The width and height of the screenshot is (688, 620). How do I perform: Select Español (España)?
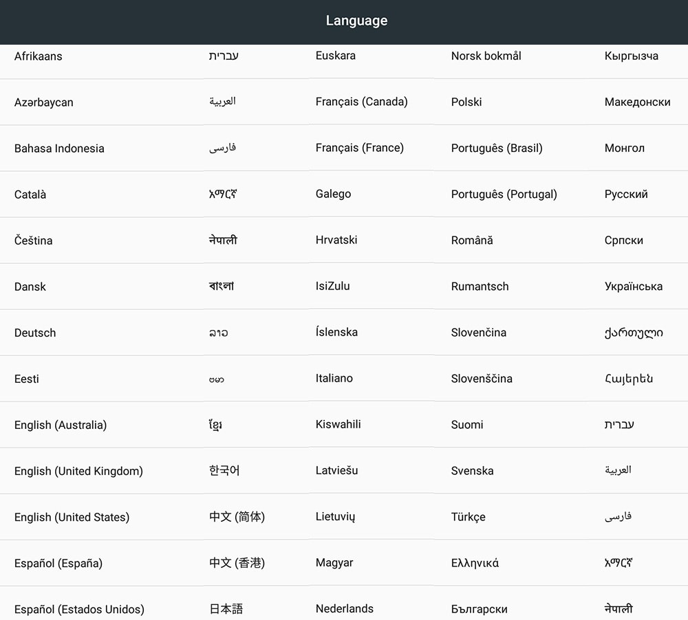tap(58, 563)
